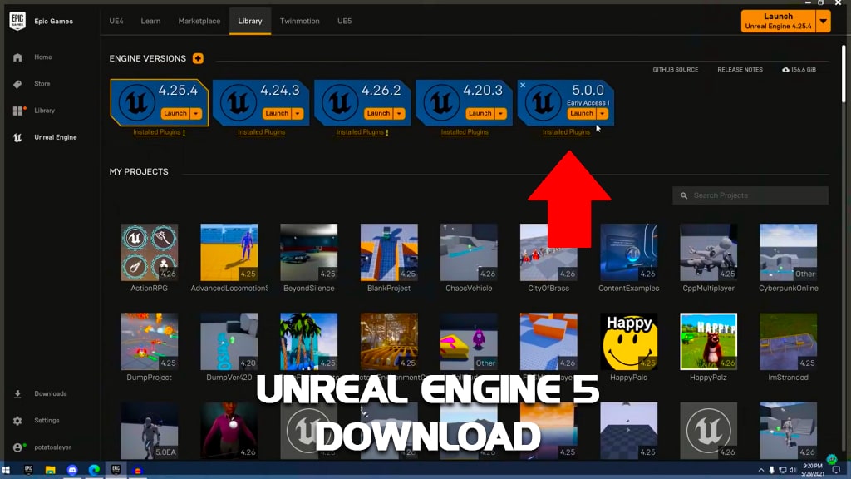Click the Unreal logo on 4.25.4 card
The width and height of the screenshot is (851, 479).
137,102
